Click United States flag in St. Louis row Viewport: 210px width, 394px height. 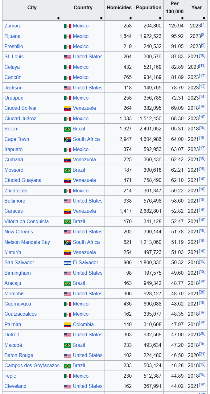[x=68, y=57]
